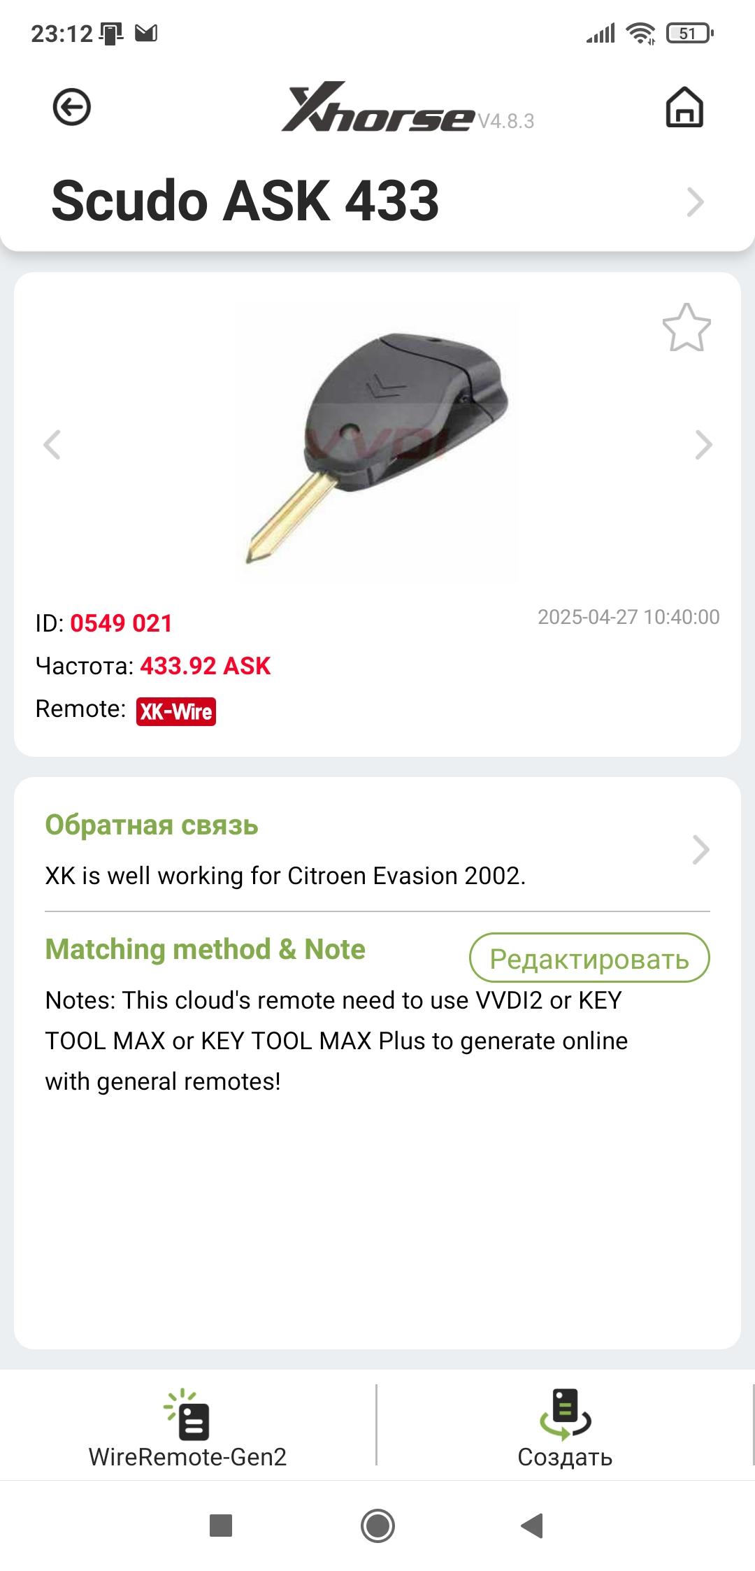Tap the 433.92 ASK frequency value

(205, 666)
